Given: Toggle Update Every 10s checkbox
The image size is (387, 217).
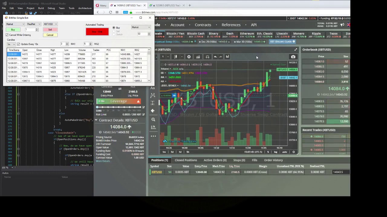Looking at the screenshot, I should click(18, 44).
